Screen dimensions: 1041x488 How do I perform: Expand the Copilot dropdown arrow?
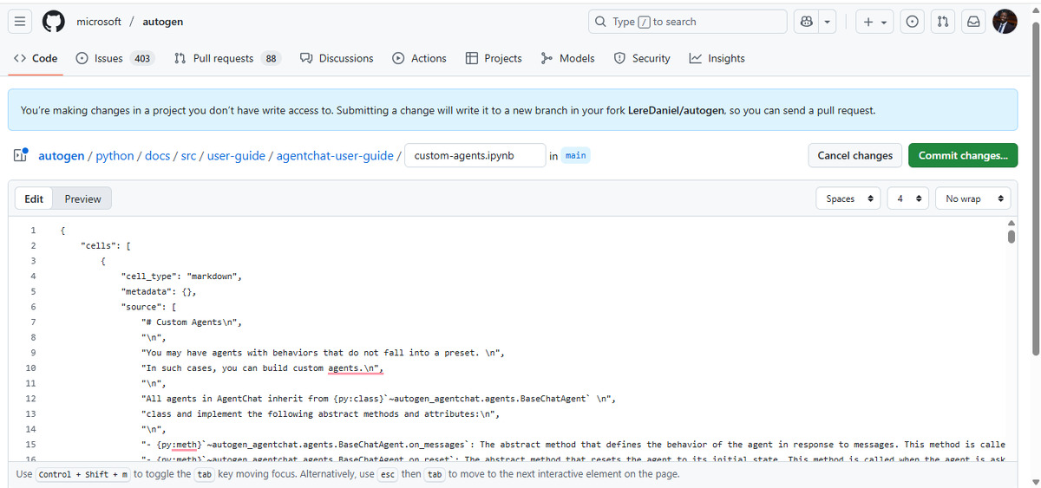pos(828,22)
